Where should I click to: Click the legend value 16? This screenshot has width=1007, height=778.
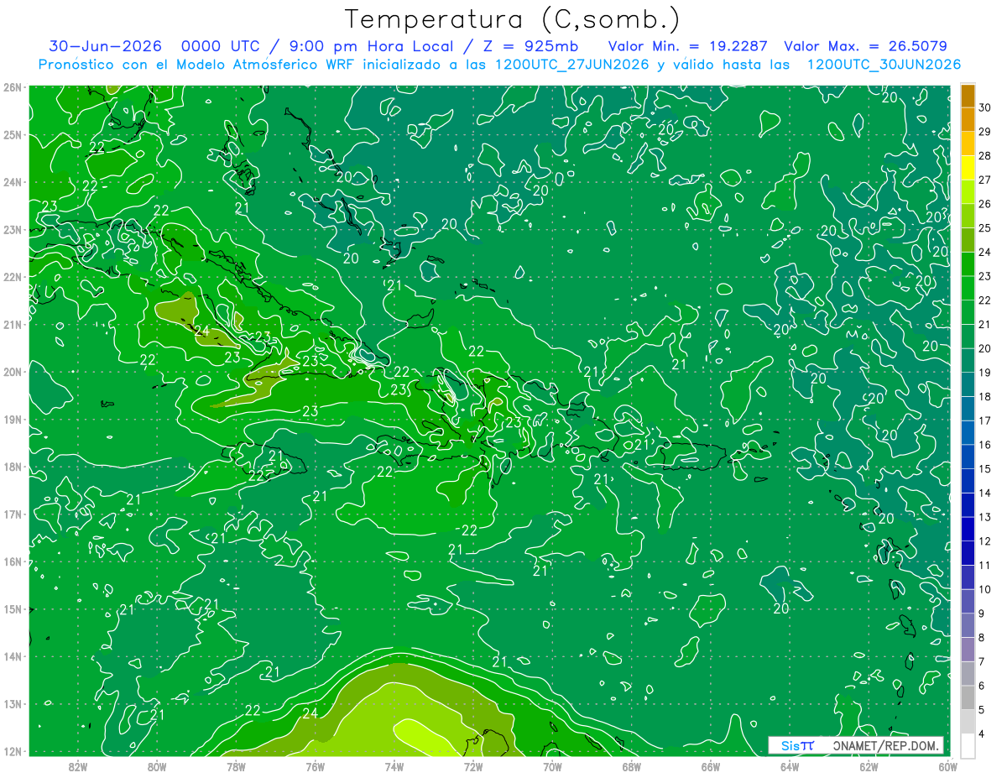point(985,445)
